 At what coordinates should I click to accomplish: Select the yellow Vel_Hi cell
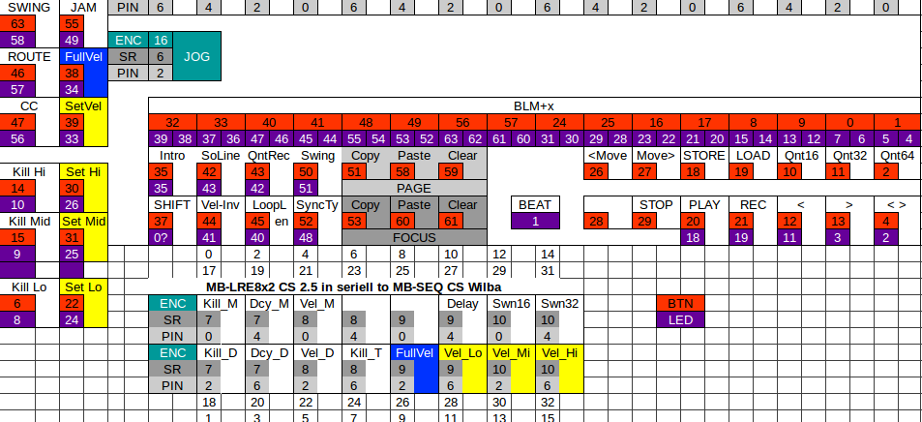[x=559, y=352]
